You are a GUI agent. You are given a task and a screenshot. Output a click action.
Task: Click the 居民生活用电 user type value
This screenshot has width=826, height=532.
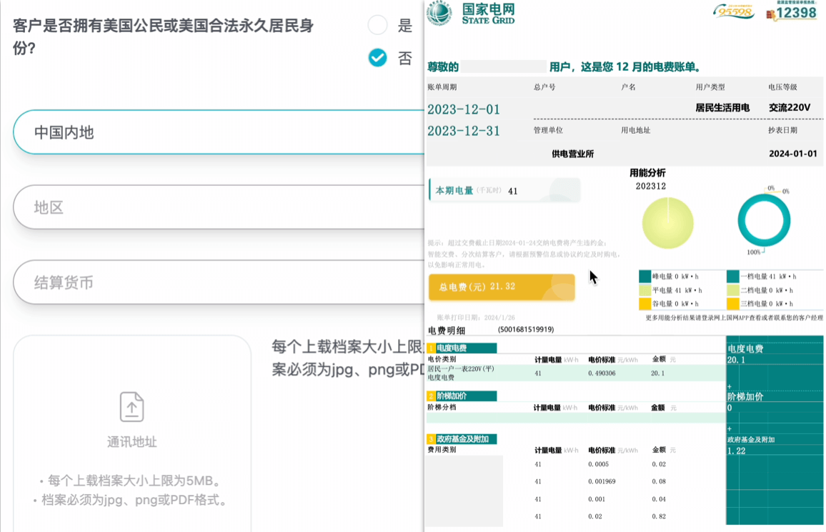point(722,107)
